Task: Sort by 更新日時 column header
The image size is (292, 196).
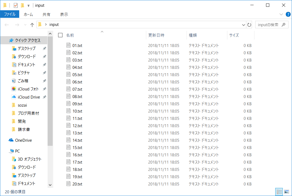Action: (x=156, y=35)
